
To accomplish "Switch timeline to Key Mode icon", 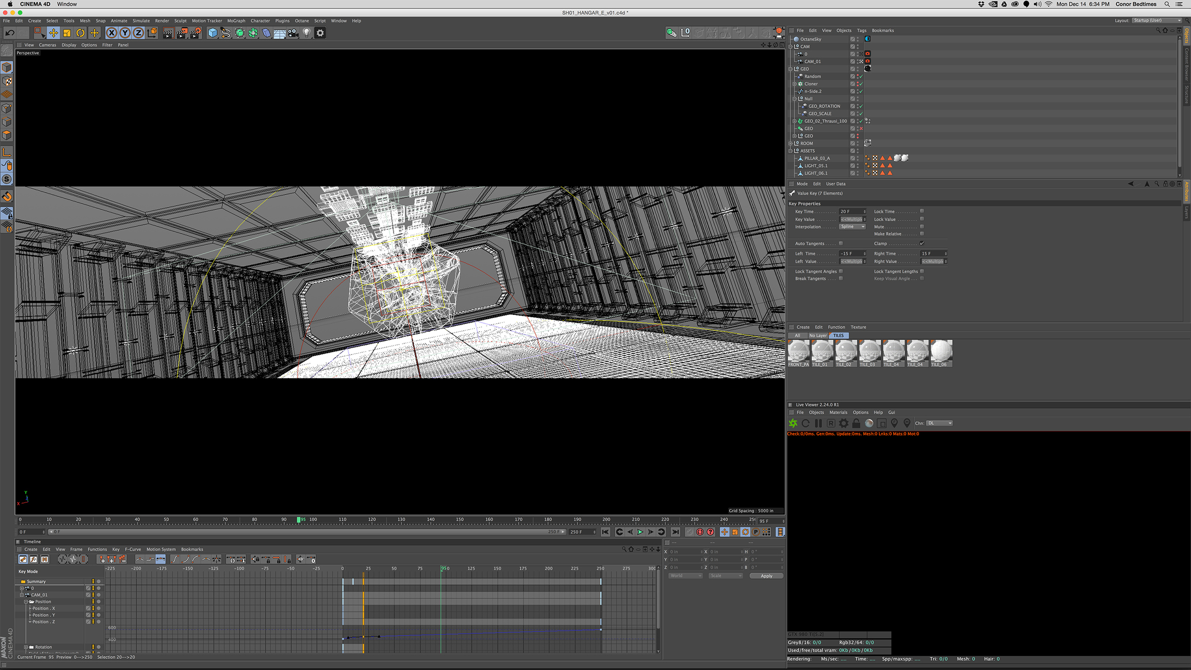I will point(23,559).
